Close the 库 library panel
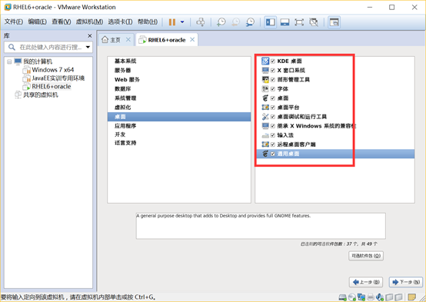The image size is (426, 302). pos(90,36)
